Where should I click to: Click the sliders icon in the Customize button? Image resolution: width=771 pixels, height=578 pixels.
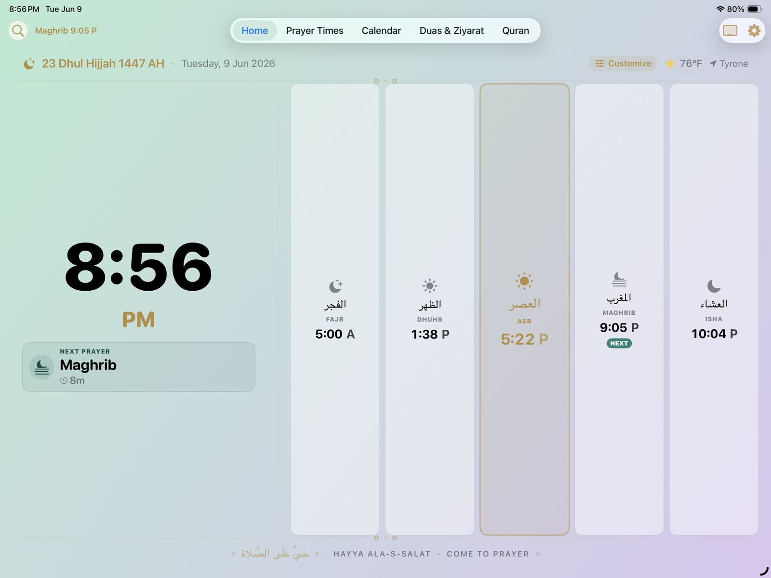(599, 64)
